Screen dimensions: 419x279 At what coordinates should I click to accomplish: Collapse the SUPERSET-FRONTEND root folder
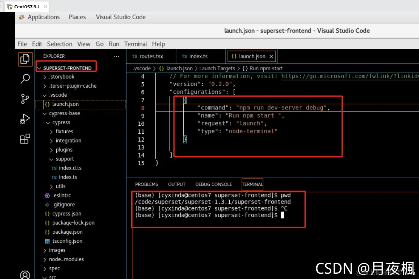[x=40, y=68]
